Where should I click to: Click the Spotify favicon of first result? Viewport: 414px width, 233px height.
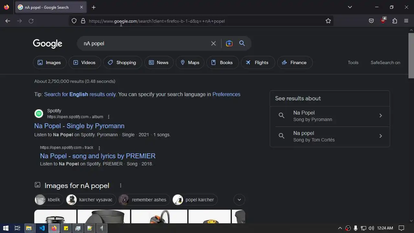click(39, 114)
